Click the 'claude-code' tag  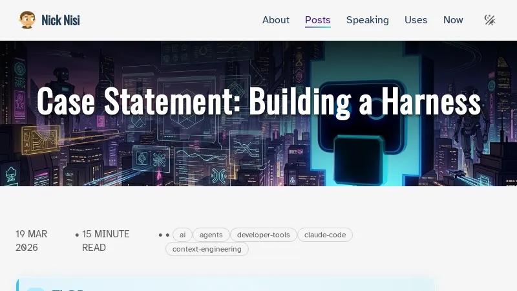(325, 235)
